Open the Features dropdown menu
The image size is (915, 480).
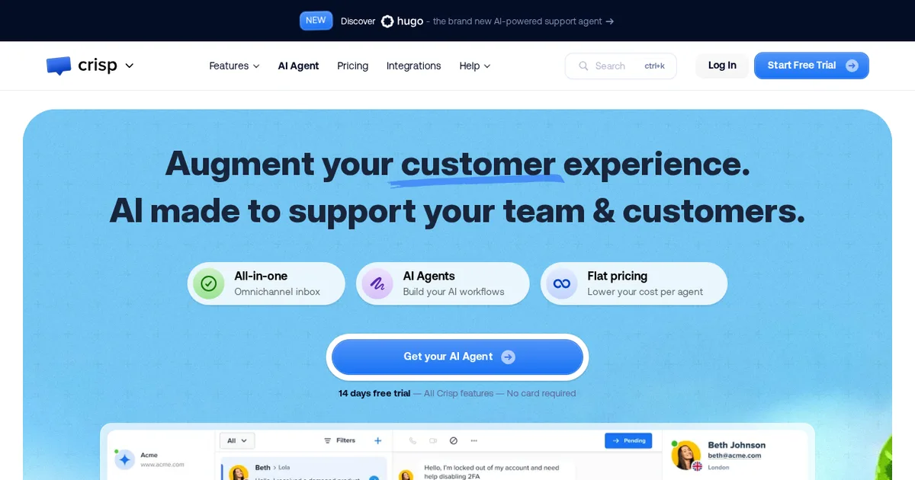234,66
